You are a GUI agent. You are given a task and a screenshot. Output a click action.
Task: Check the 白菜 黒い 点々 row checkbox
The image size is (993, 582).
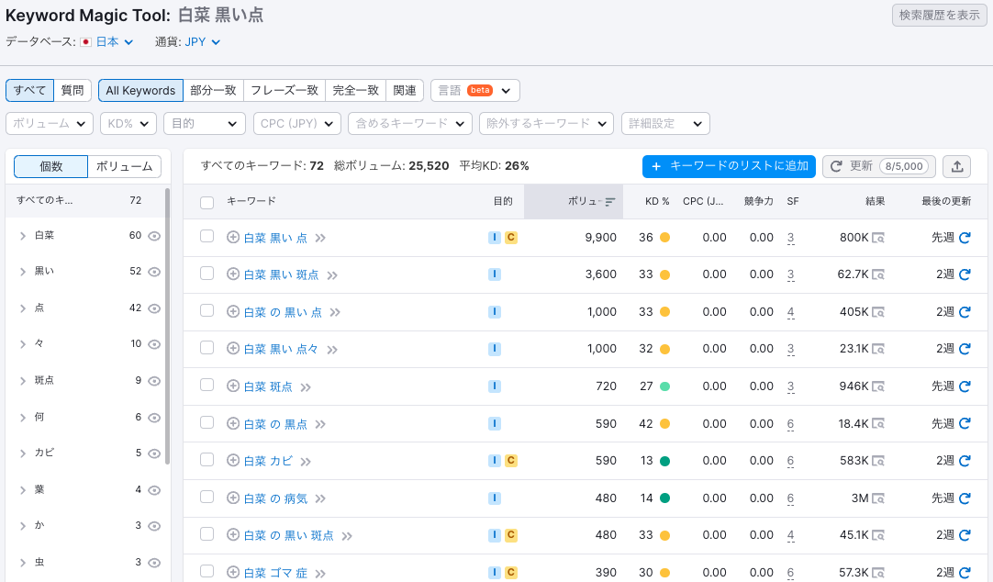tap(207, 348)
